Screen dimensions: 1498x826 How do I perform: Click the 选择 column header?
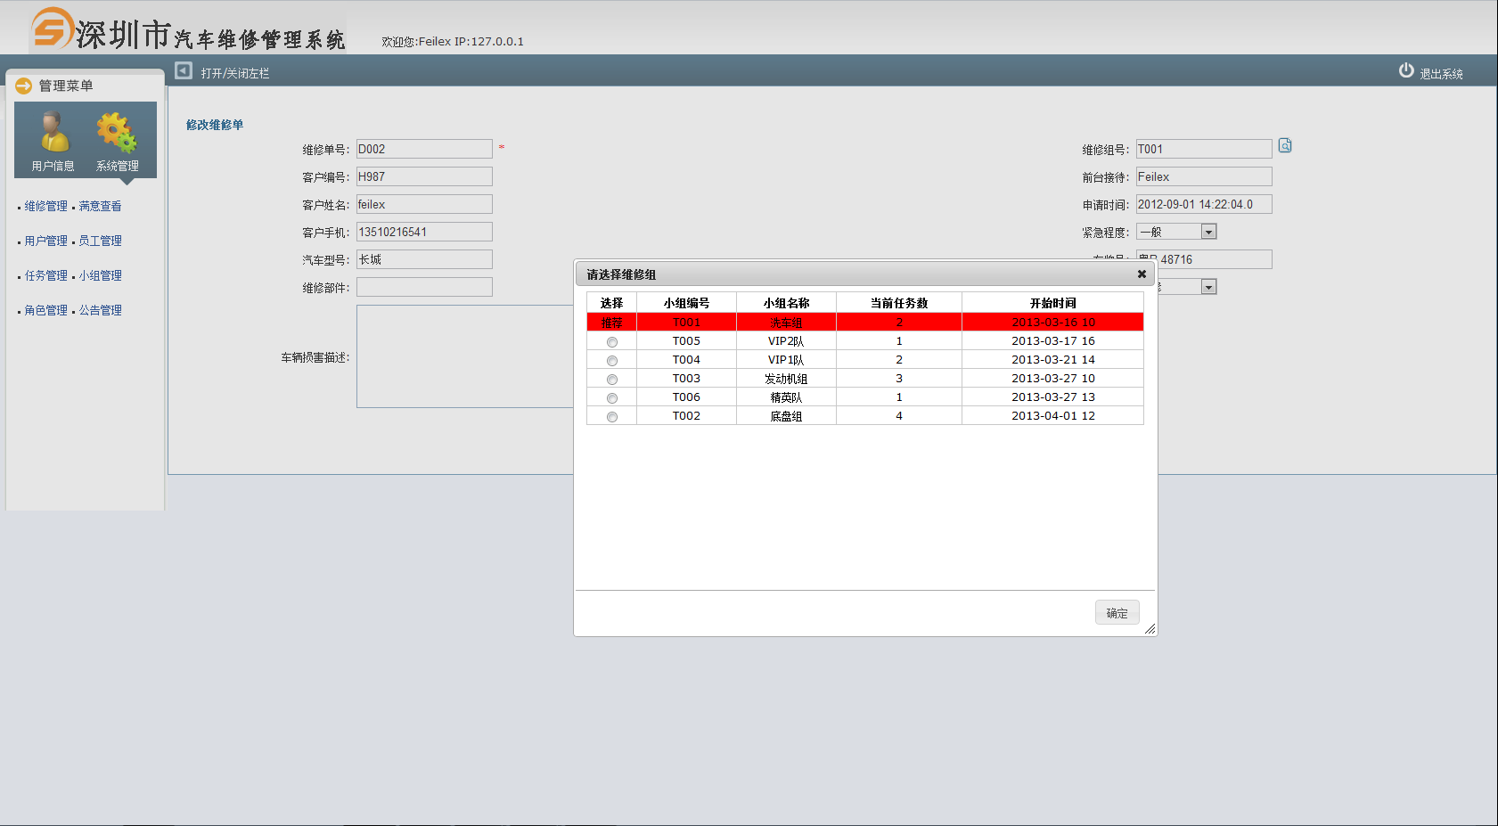tap(611, 303)
